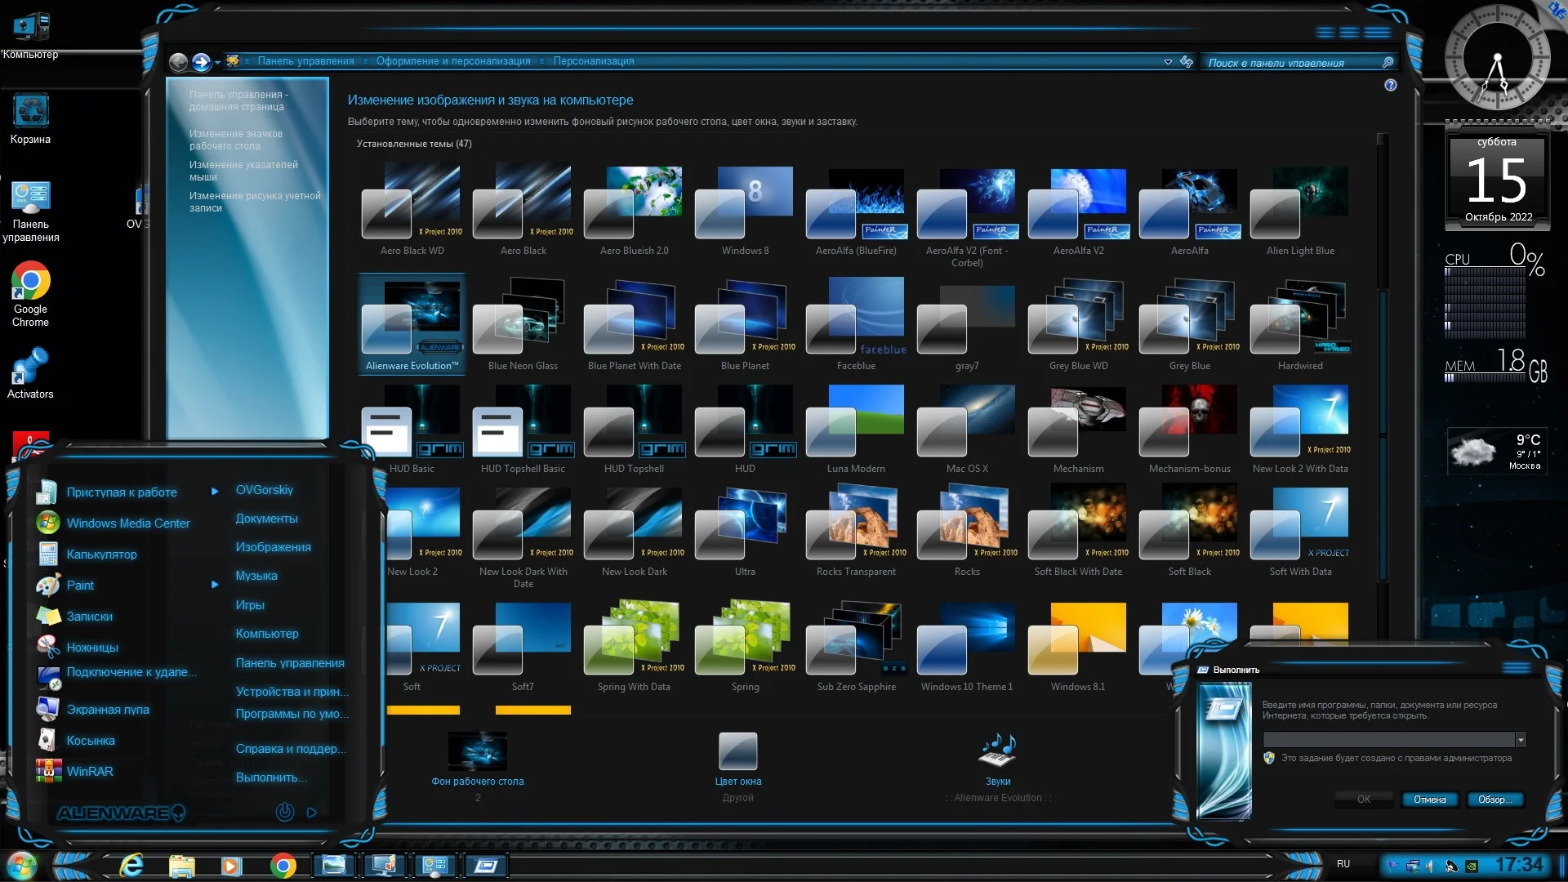Select the Windows 8 theme thumbnail
This screenshot has width=1568, height=882.
pos(745,202)
